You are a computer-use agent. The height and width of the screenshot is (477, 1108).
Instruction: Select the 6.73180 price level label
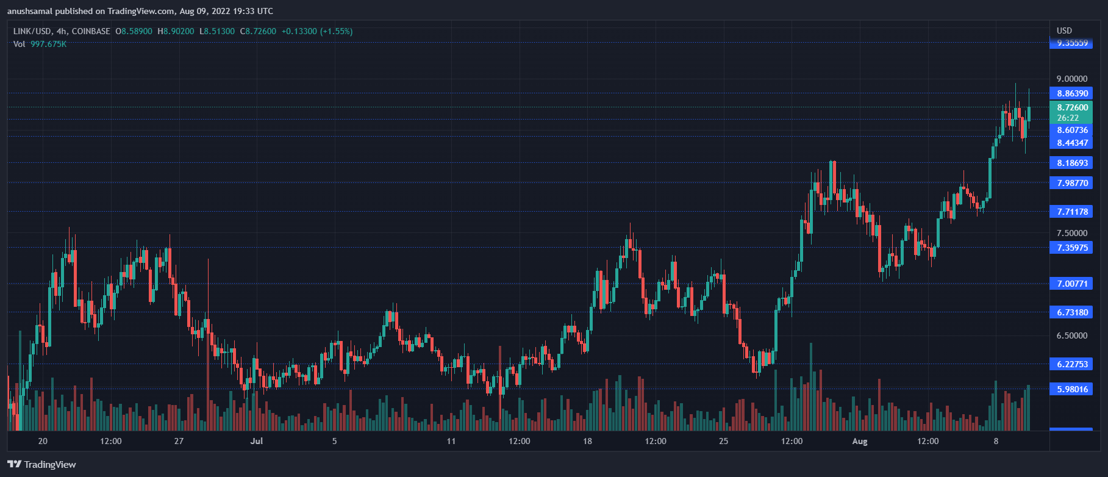click(1071, 312)
